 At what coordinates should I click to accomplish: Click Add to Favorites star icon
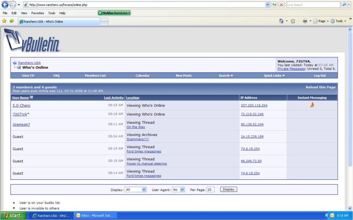tap(12, 21)
